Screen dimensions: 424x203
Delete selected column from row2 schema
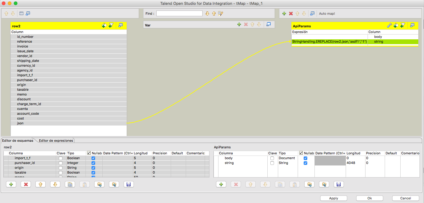coord(26,184)
